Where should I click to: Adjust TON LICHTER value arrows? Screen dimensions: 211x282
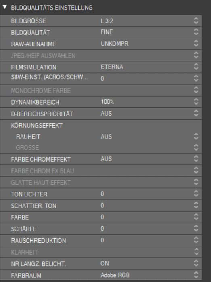tap(196, 194)
